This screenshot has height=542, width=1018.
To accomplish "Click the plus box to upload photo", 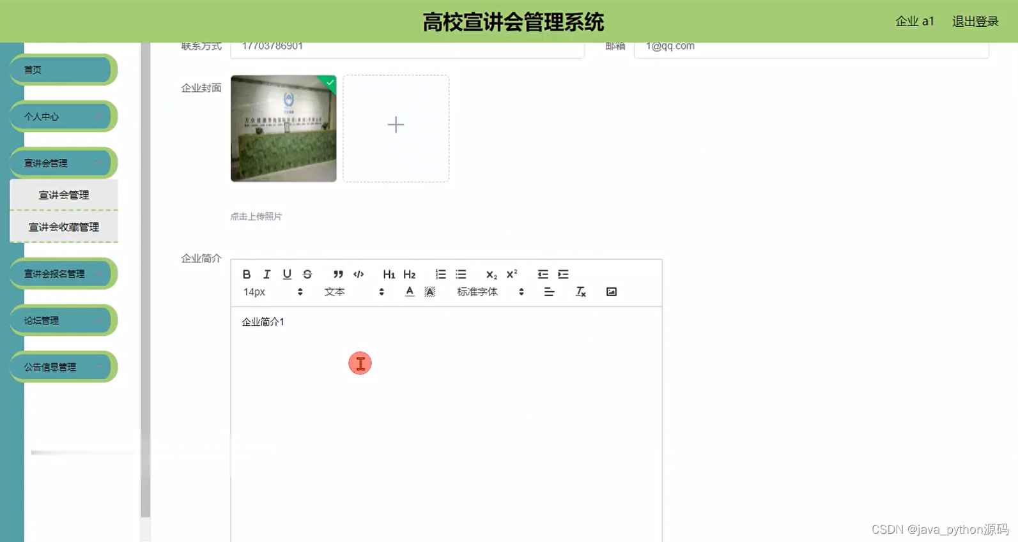I will coord(396,128).
